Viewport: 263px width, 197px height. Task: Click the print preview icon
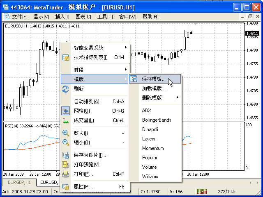(66, 165)
